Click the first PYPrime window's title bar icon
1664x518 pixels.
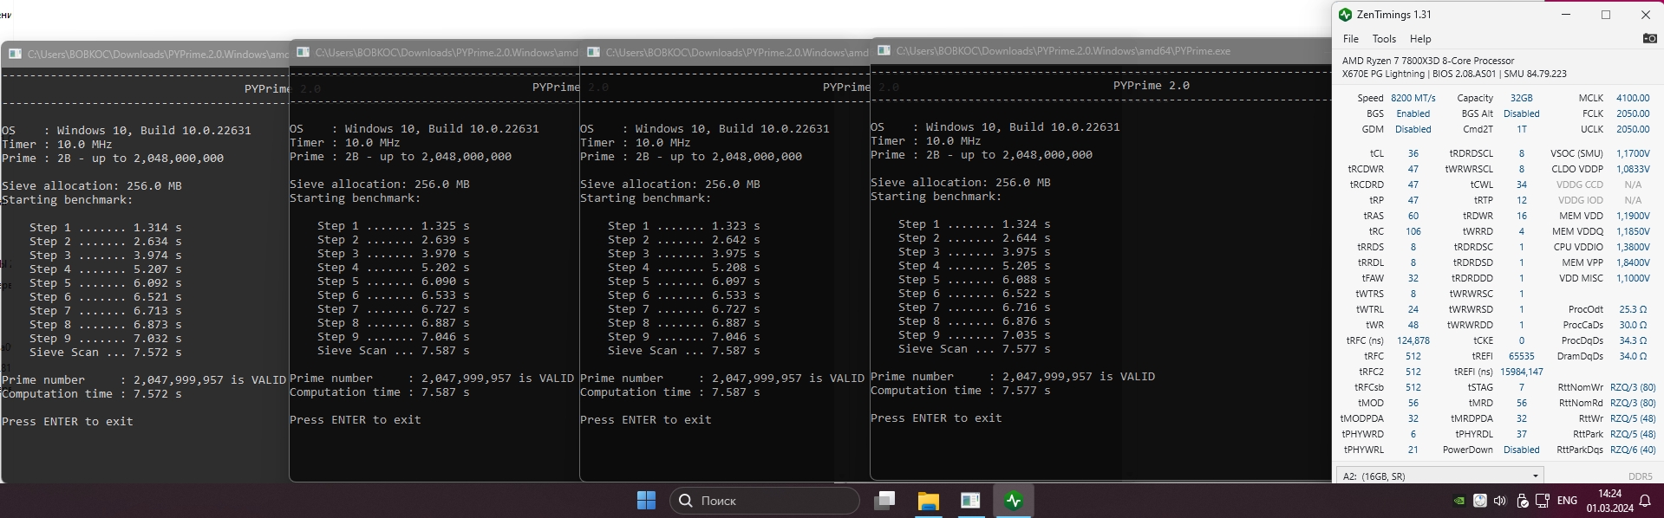tap(15, 54)
